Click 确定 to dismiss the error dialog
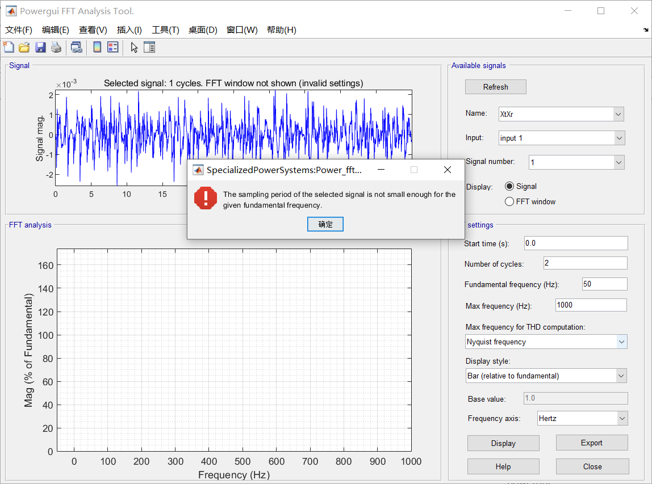Image resolution: width=652 pixels, height=484 pixels. [325, 224]
